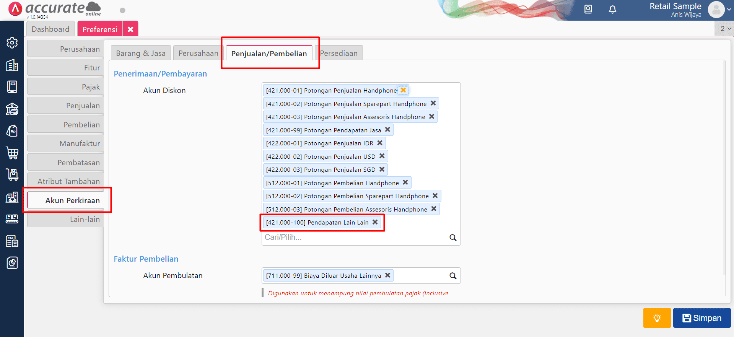734x337 pixels.
Task: Remove Potongan Penjualan Assesoris Handphone tag
Action: click(x=431, y=117)
